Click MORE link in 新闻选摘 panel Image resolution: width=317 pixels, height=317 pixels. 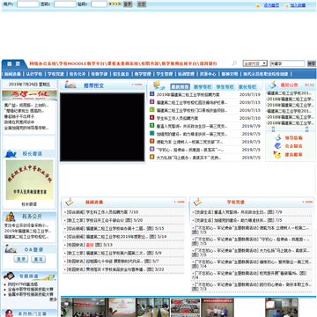180,202
